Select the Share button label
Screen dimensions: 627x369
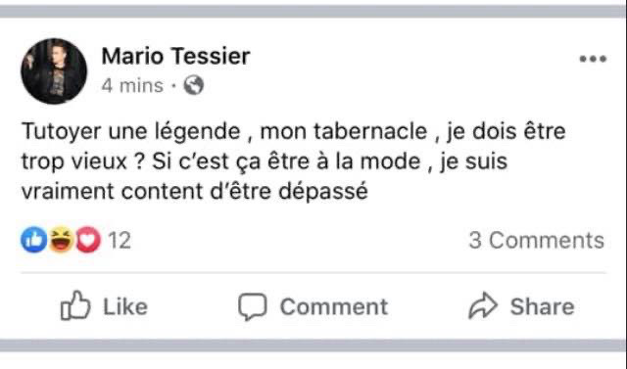[x=542, y=306]
